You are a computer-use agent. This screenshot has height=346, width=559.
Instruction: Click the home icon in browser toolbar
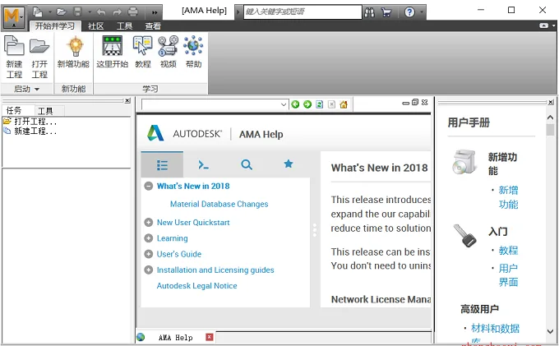click(344, 104)
